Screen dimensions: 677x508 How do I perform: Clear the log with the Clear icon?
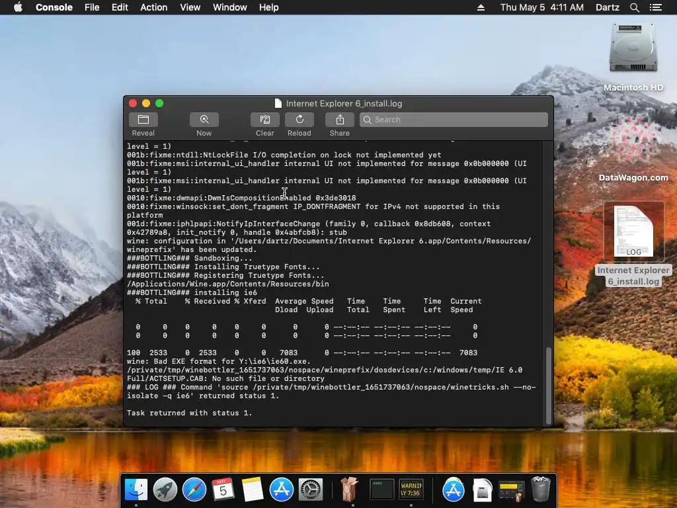(264, 120)
